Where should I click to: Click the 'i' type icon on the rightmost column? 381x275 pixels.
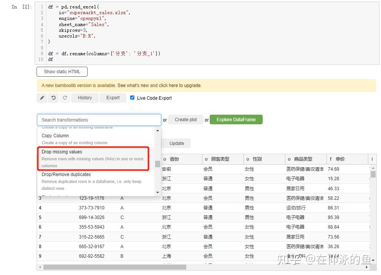pyautogui.click(x=371, y=159)
